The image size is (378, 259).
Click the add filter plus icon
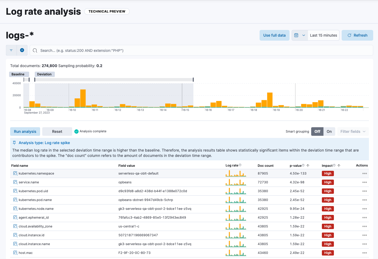[x=22, y=50]
